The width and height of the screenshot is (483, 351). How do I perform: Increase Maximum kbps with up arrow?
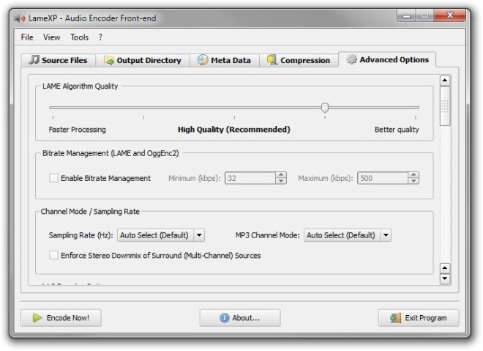pos(413,175)
